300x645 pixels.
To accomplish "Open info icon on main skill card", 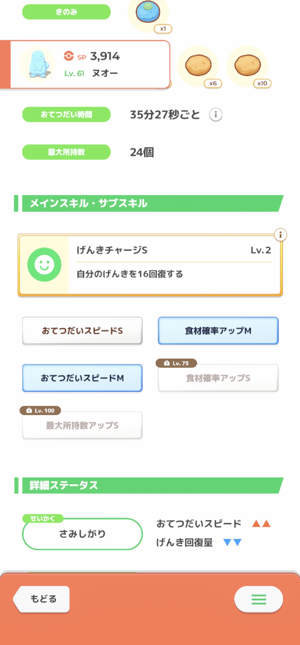I will point(280,235).
